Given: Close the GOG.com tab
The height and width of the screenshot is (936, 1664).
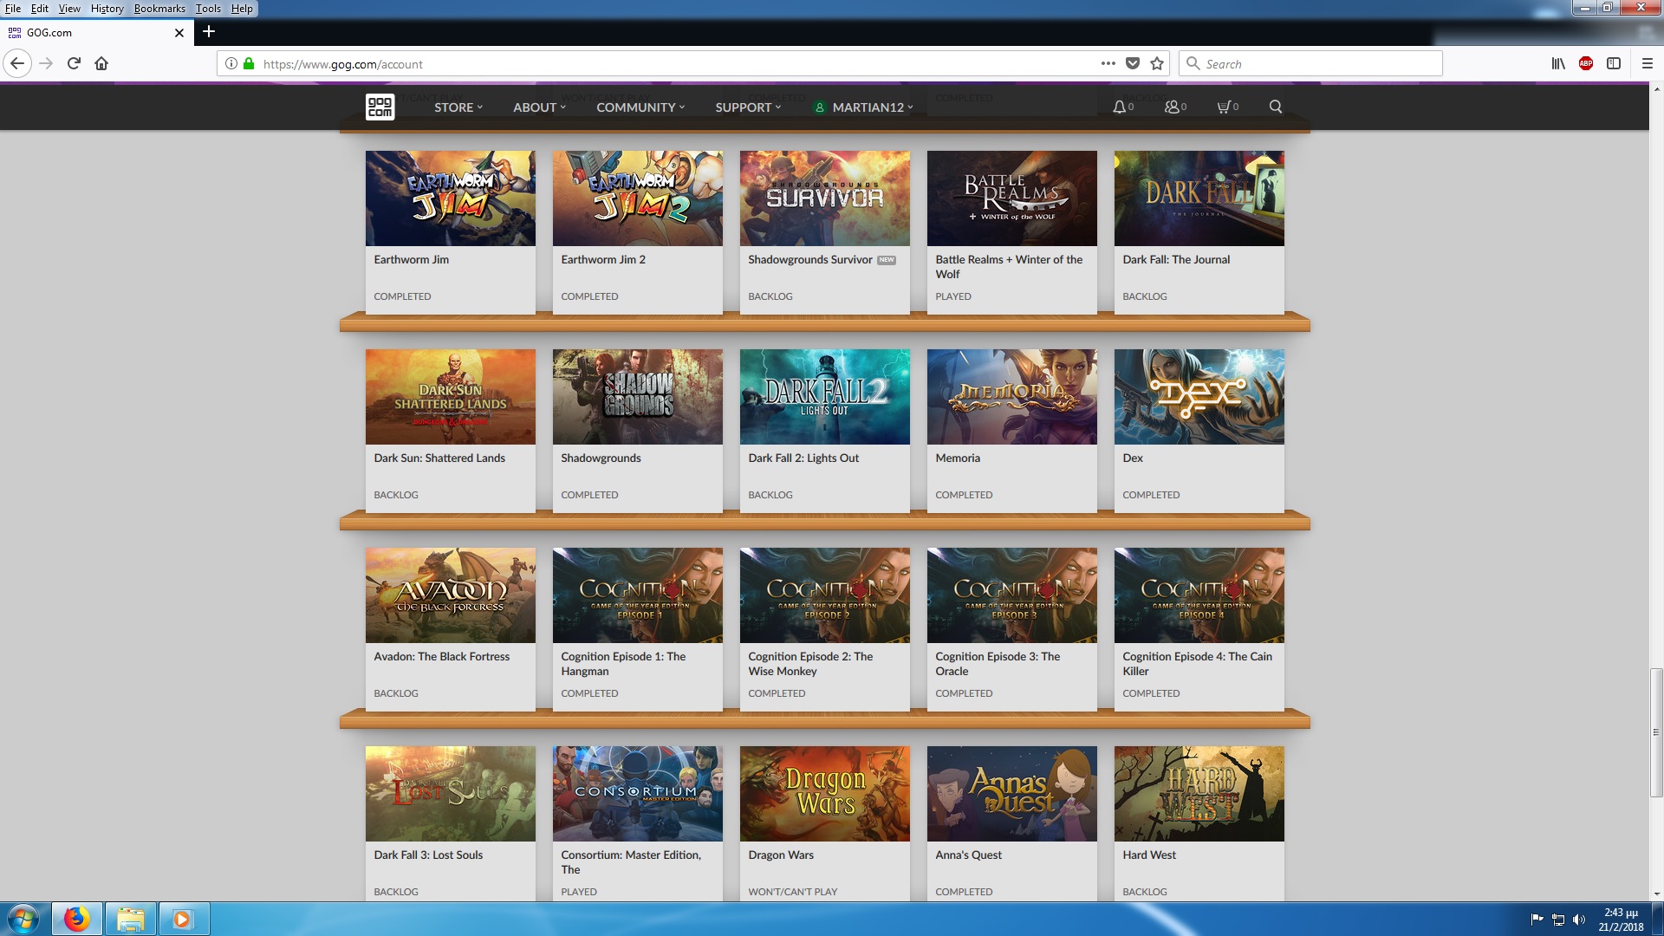Looking at the screenshot, I should pos(179,33).
